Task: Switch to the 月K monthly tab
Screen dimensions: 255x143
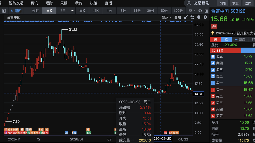Action: 96,11
